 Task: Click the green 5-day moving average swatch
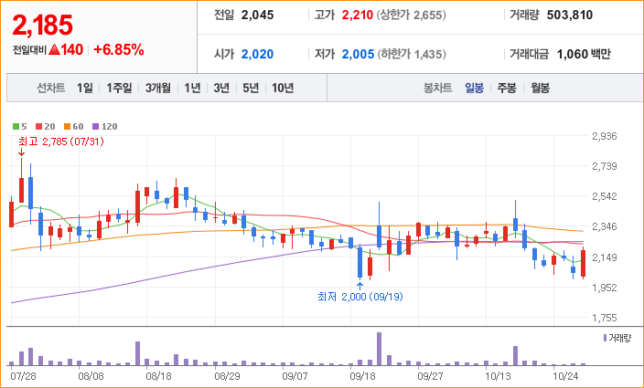pos(16,127)
